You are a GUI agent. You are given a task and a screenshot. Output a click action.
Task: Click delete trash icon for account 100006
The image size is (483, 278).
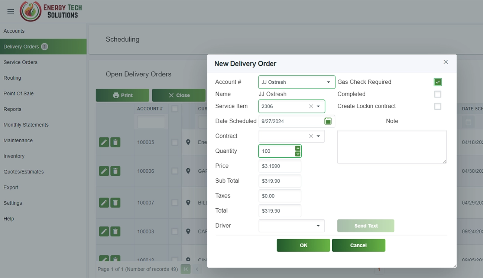116,171
